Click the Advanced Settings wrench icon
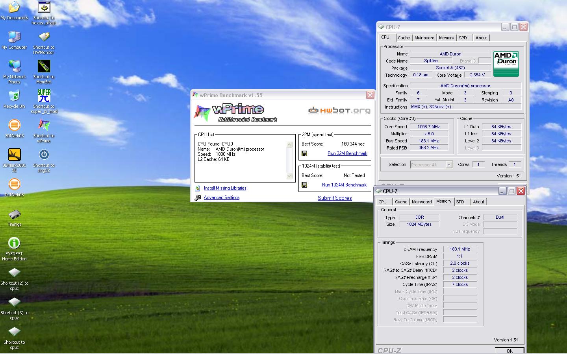Viewport: 567px width, 354px height. click(198, 197)
